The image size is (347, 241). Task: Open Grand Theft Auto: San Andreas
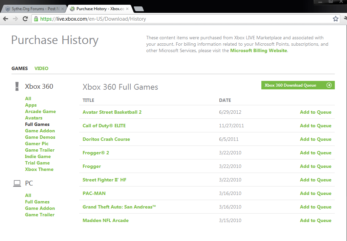click(119, 207)
